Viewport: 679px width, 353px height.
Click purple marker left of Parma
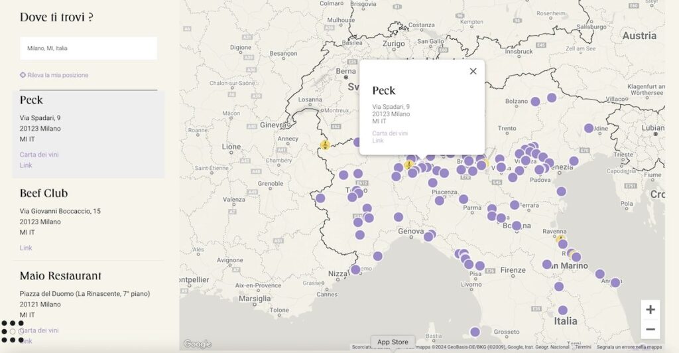point(463,199)
